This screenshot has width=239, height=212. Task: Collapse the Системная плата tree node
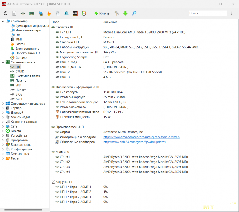(3, 62)
